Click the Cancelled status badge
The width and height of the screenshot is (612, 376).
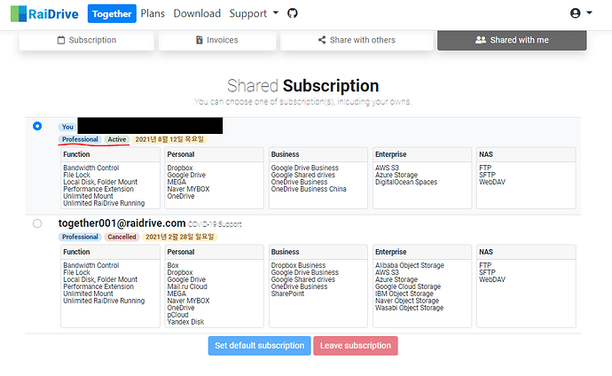(122, 237)
